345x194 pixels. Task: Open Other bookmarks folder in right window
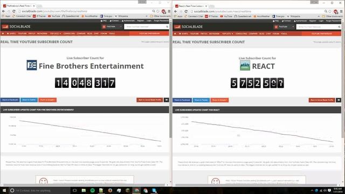[x=332, y=16]
